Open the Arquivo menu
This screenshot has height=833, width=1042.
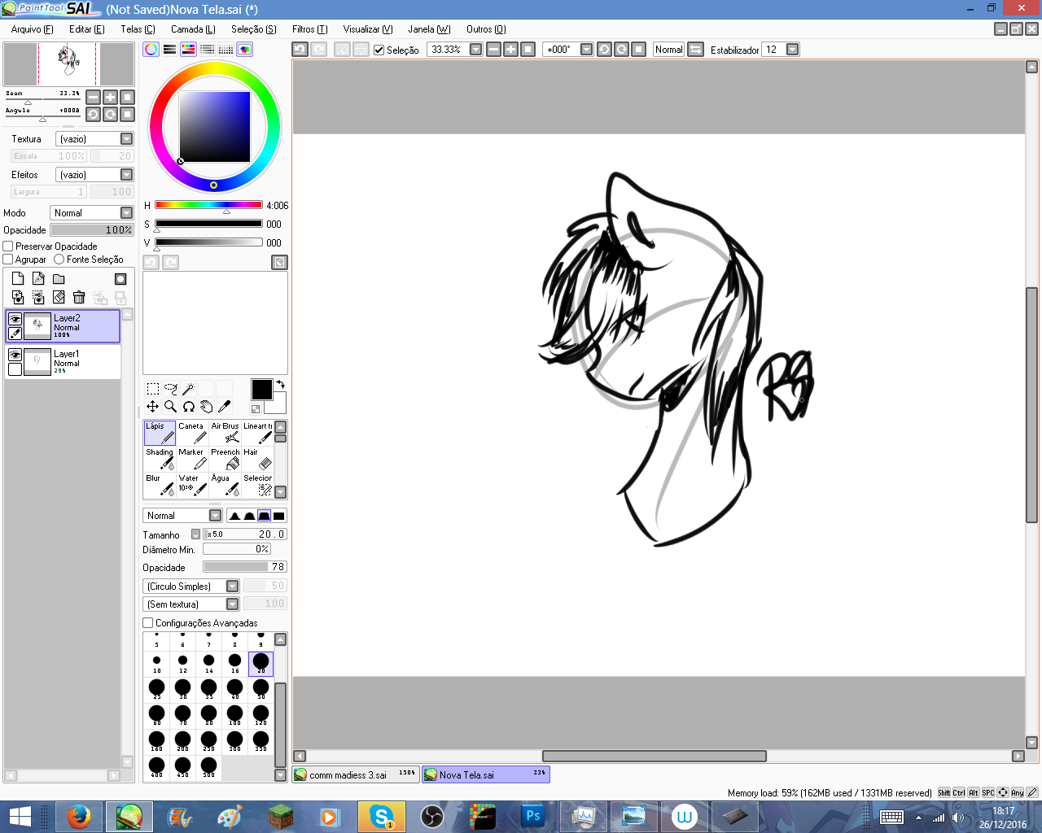(x=32, y=29)
